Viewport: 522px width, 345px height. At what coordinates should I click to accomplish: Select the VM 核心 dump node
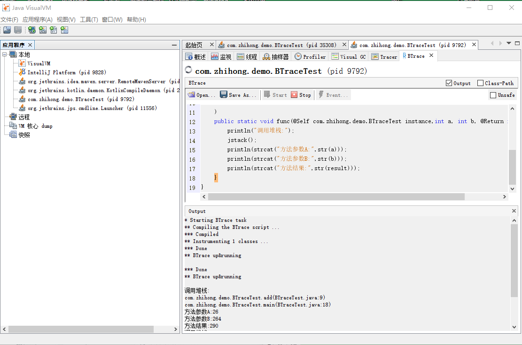(x=35, y=126)
